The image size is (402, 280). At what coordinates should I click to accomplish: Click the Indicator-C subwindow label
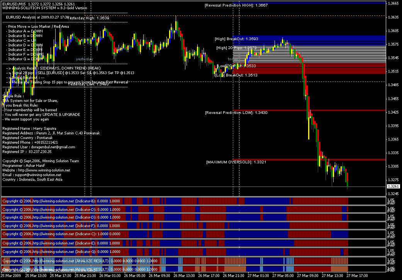coord(61,234)
